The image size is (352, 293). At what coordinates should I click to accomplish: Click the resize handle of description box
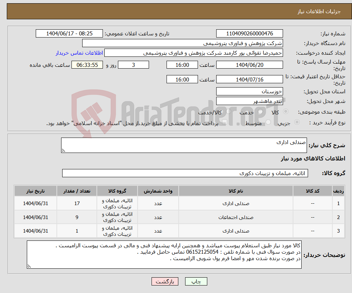[63, 151]
